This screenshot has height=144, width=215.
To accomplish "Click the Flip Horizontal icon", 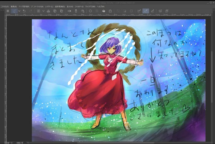I will click(69, 11).
